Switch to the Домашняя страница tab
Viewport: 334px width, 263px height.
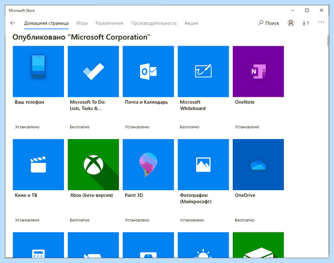point(46,23)
